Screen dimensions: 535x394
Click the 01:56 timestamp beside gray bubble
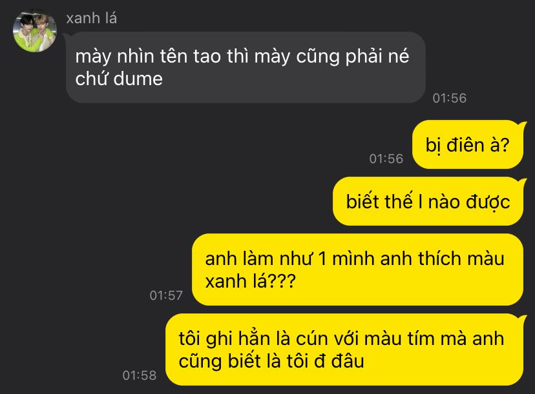(449, 98)
